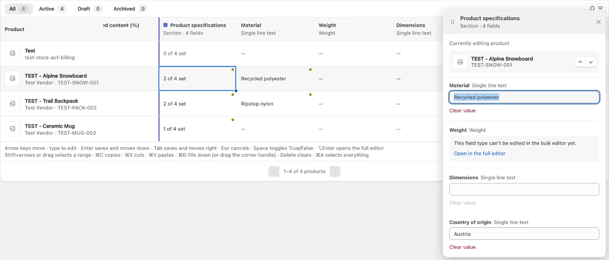The height and width of the screenshot is (260, 609).
Task: Open Weight in the full editor
Action: (x=480, y=153)
